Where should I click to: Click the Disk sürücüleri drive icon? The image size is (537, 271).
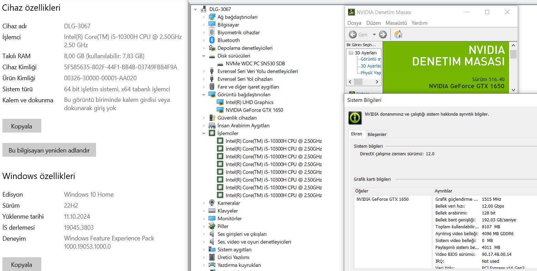coord(212,56)
